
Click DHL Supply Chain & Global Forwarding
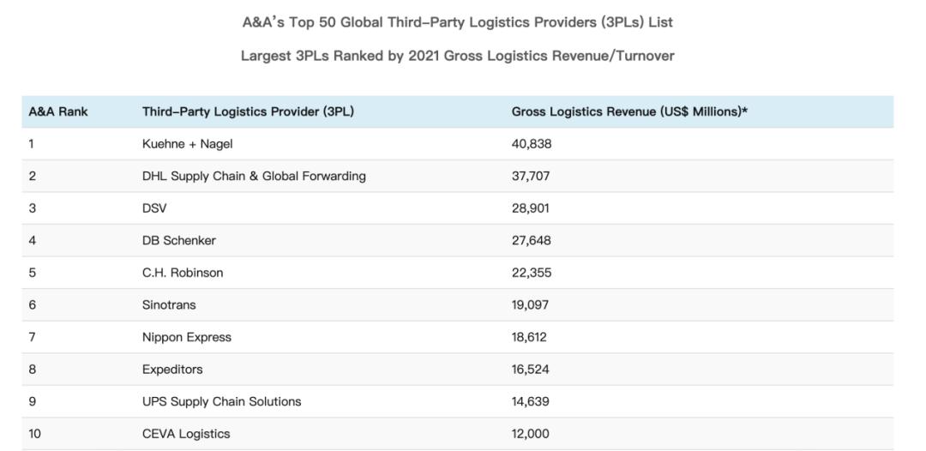(x=254, y=176)
